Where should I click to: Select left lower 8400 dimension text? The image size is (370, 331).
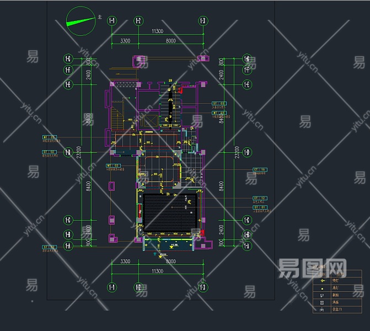[88, 186]
